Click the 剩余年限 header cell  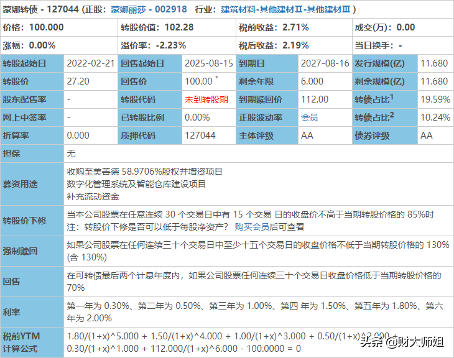tap(267, 81)
